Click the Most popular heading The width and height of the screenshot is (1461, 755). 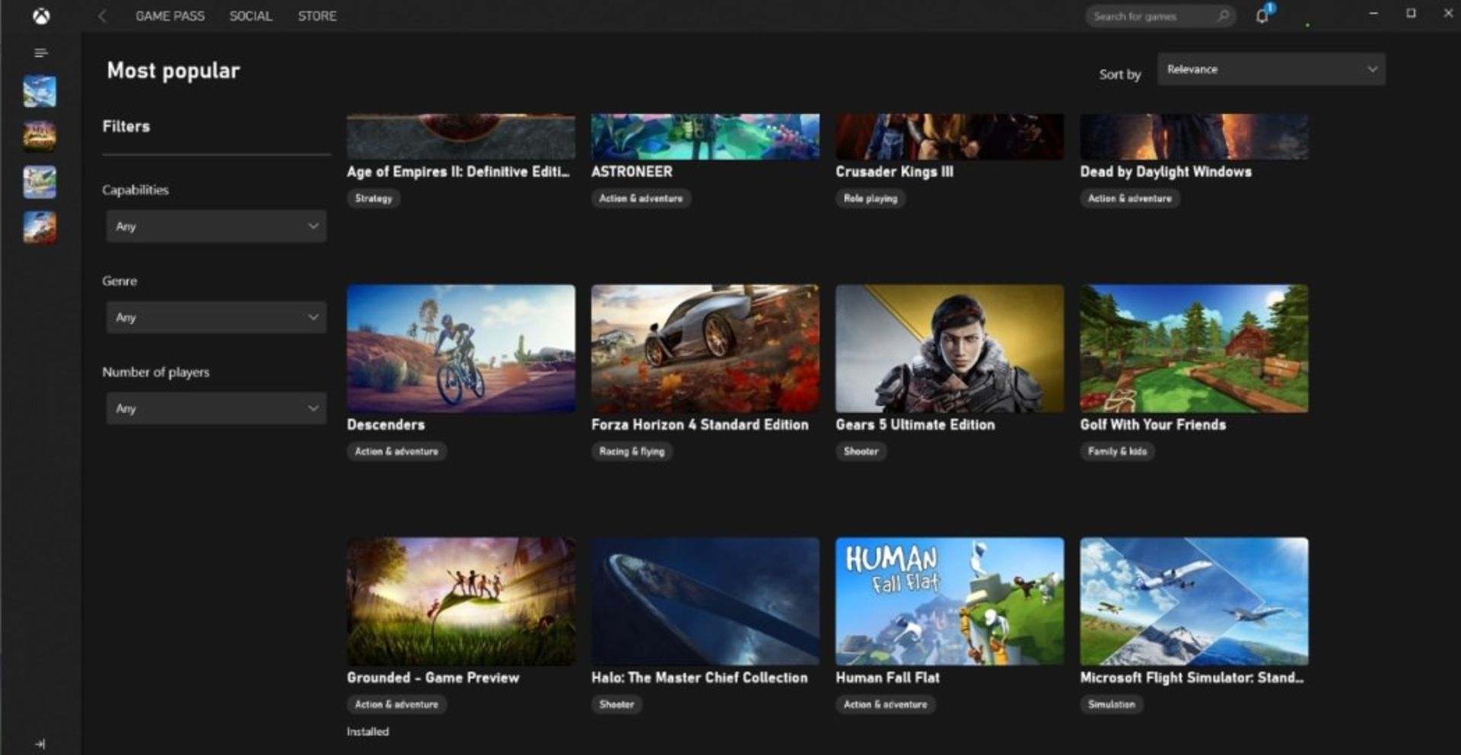[173, 71]
